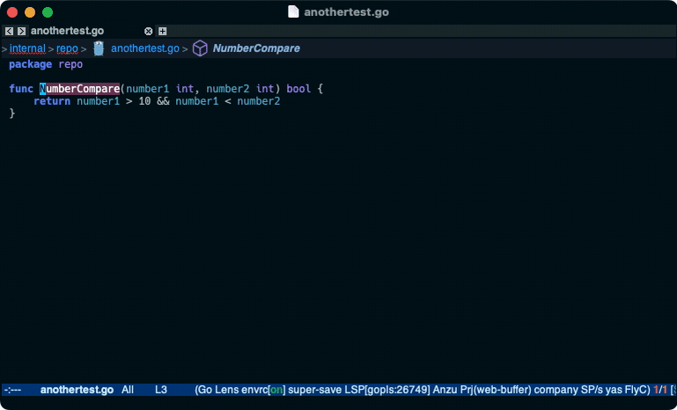
Task: Click Lens minor mode in mode line
Action: [x=226, y=390]
